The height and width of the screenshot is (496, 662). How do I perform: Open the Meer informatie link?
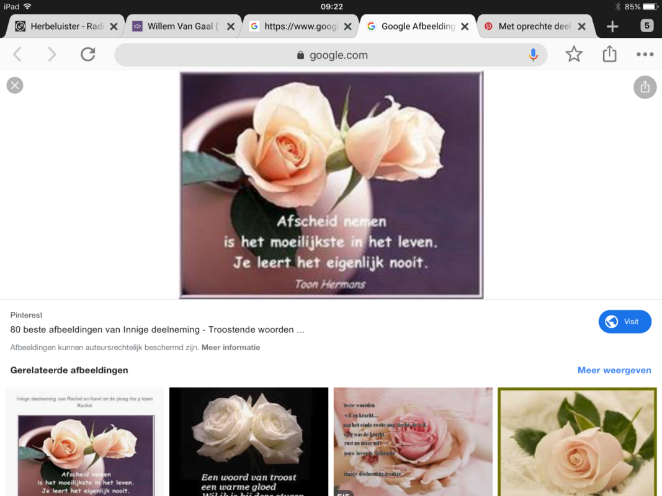pyautogui.click(x=231, y=348)
